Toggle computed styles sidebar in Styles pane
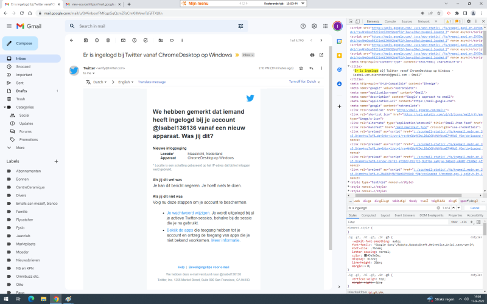The height and width of the screenshot is (304, 487). 478,222
